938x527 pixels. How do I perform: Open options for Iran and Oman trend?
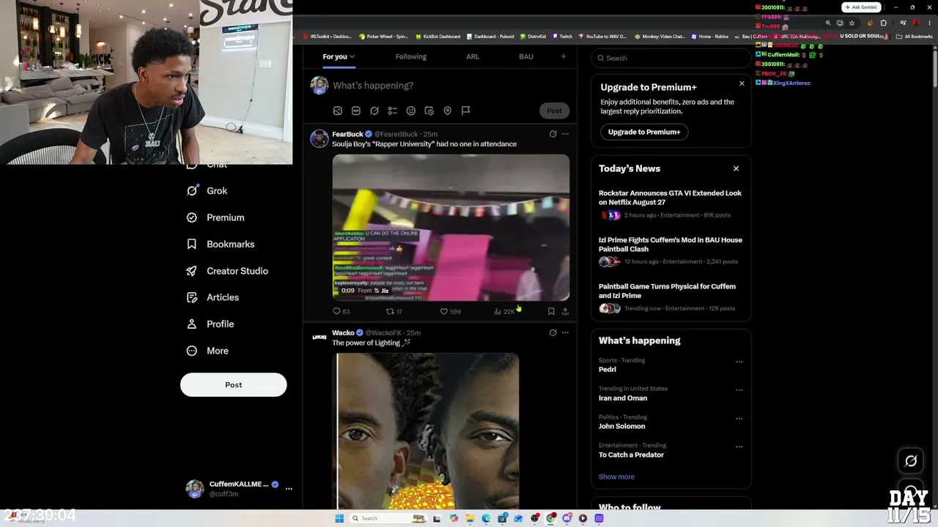point(739,390)
